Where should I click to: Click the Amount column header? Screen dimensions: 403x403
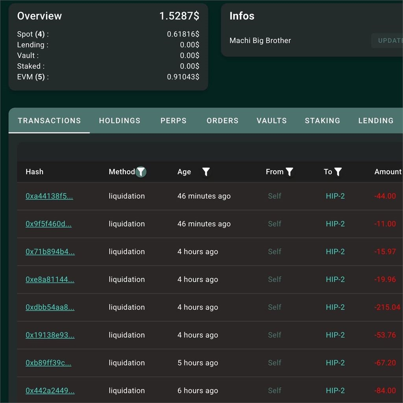pos(388,172)
